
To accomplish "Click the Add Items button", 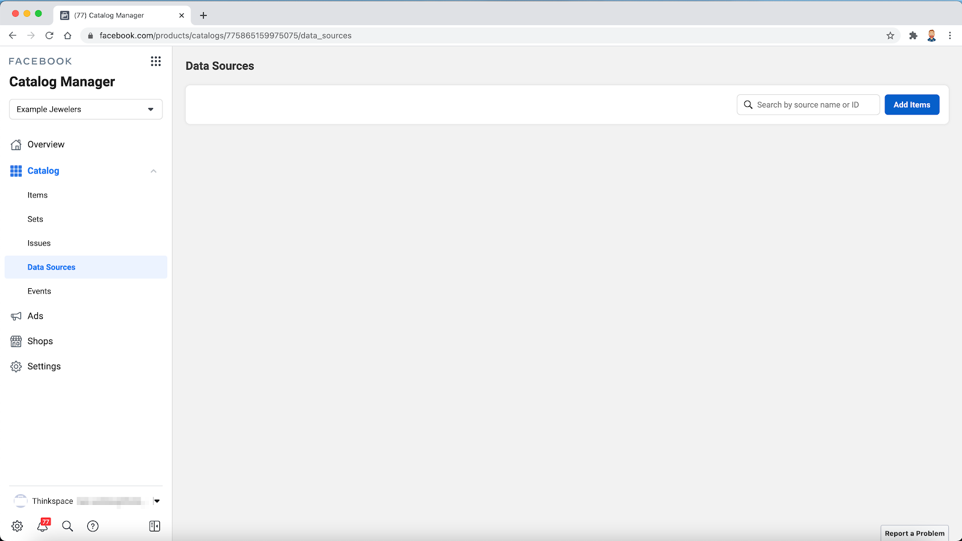I will pyautogui.click(x=911, y=104).
